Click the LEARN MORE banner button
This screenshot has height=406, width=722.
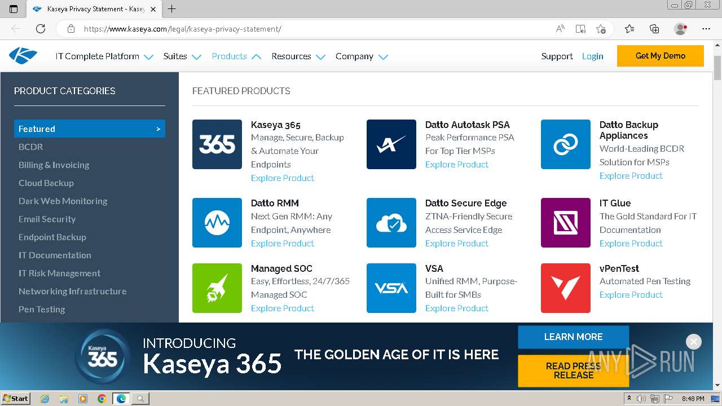click(x=573, y=337)
